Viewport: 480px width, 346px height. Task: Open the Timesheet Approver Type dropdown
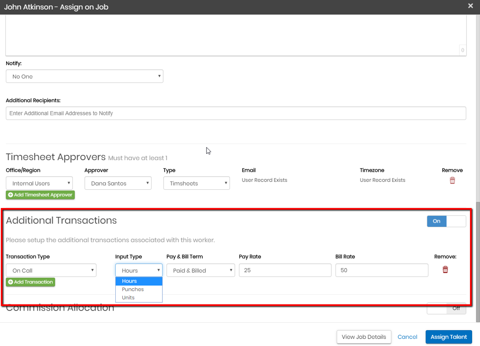pos(196,183)
